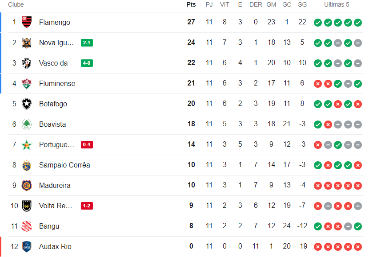Click the Boavista green crest icon
This screenshot has width=369, height=257.
pos(27,124)
